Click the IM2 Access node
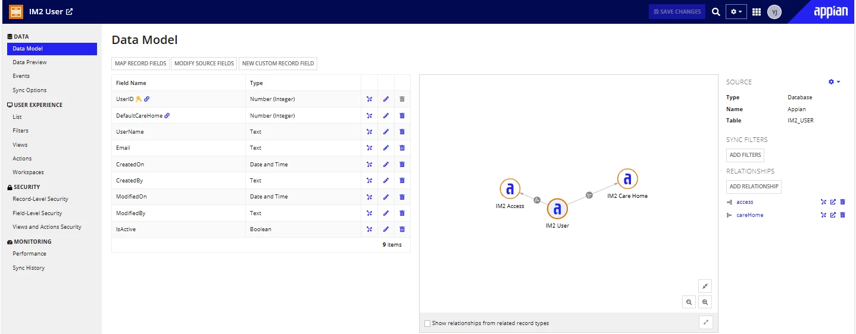The image size is (856, 334). tap(510, 189)
